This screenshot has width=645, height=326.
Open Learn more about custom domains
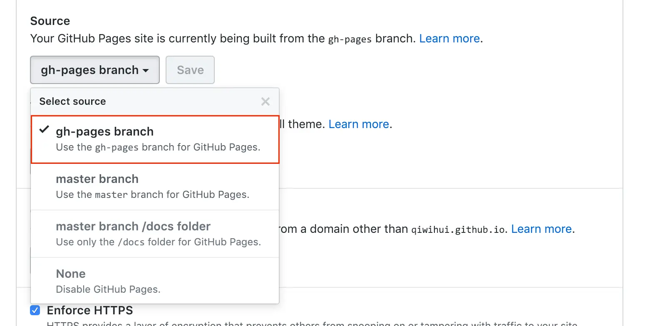coord(541,229)
